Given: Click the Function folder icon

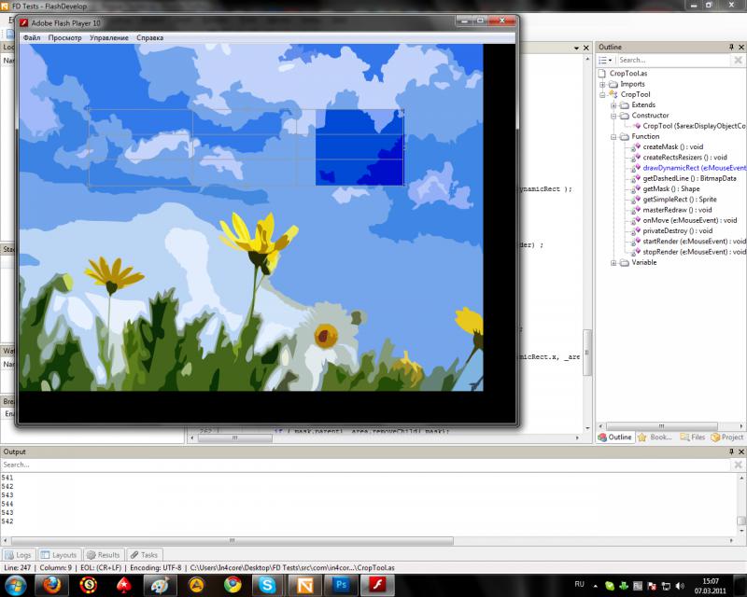Looking at the screenshot, I should tap(624, 136).
